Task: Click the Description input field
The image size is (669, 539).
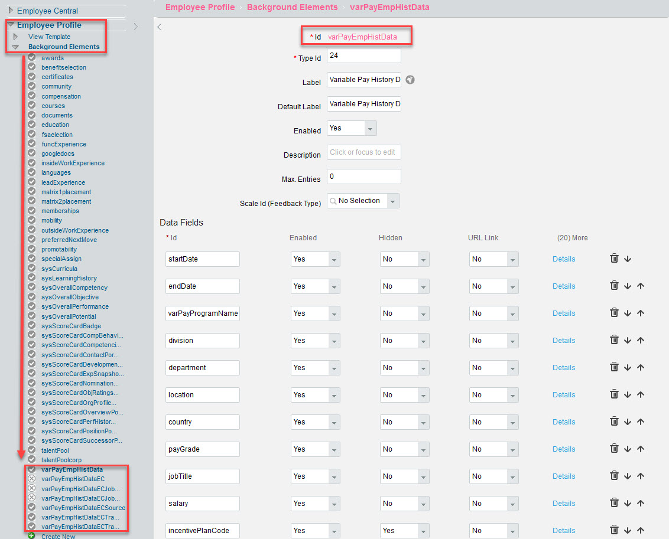Action: 364,152
